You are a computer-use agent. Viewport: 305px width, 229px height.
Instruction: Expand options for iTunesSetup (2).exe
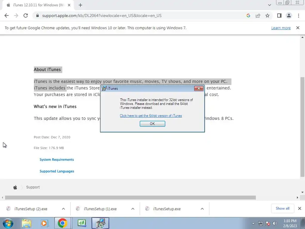pyautogui.click(x=63, y=209)
